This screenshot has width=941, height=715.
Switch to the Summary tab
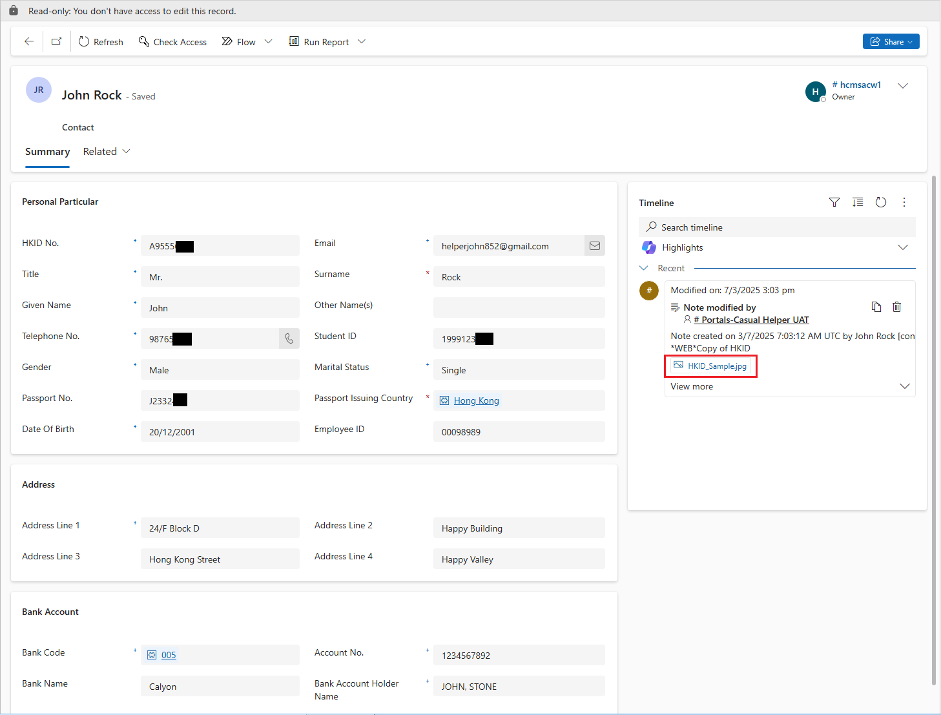click(x=47, y=152)
